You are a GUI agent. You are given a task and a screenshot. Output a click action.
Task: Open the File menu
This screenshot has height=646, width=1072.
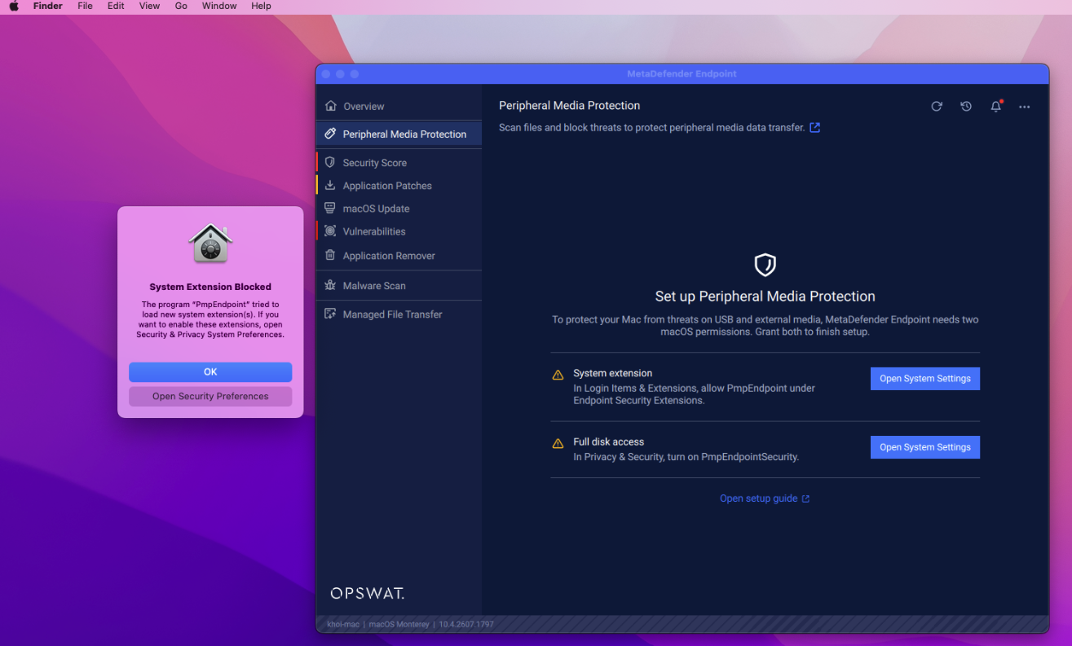(x=85, y=6)
